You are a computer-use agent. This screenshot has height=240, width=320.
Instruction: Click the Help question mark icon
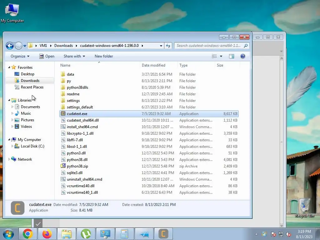242,56
